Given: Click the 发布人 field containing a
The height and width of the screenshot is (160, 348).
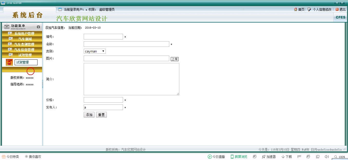Looking at the screenshot, I should pyautogui.click(x=103, y=107).
